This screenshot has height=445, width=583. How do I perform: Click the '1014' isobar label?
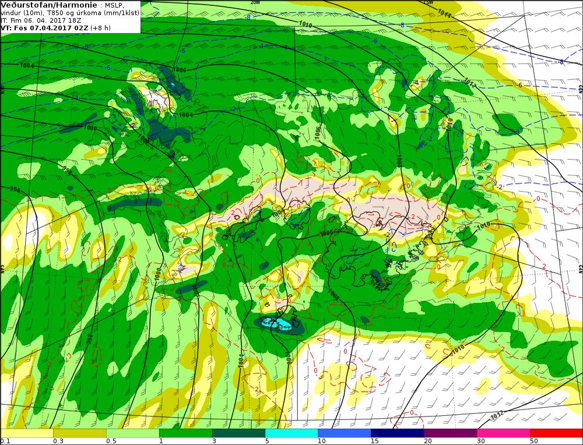pos(444,13)
